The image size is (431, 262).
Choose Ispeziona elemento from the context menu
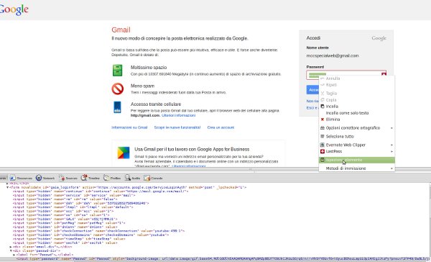(357, 160)
